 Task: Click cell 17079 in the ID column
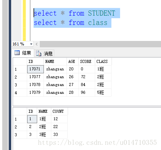click(x=35, y=93)
